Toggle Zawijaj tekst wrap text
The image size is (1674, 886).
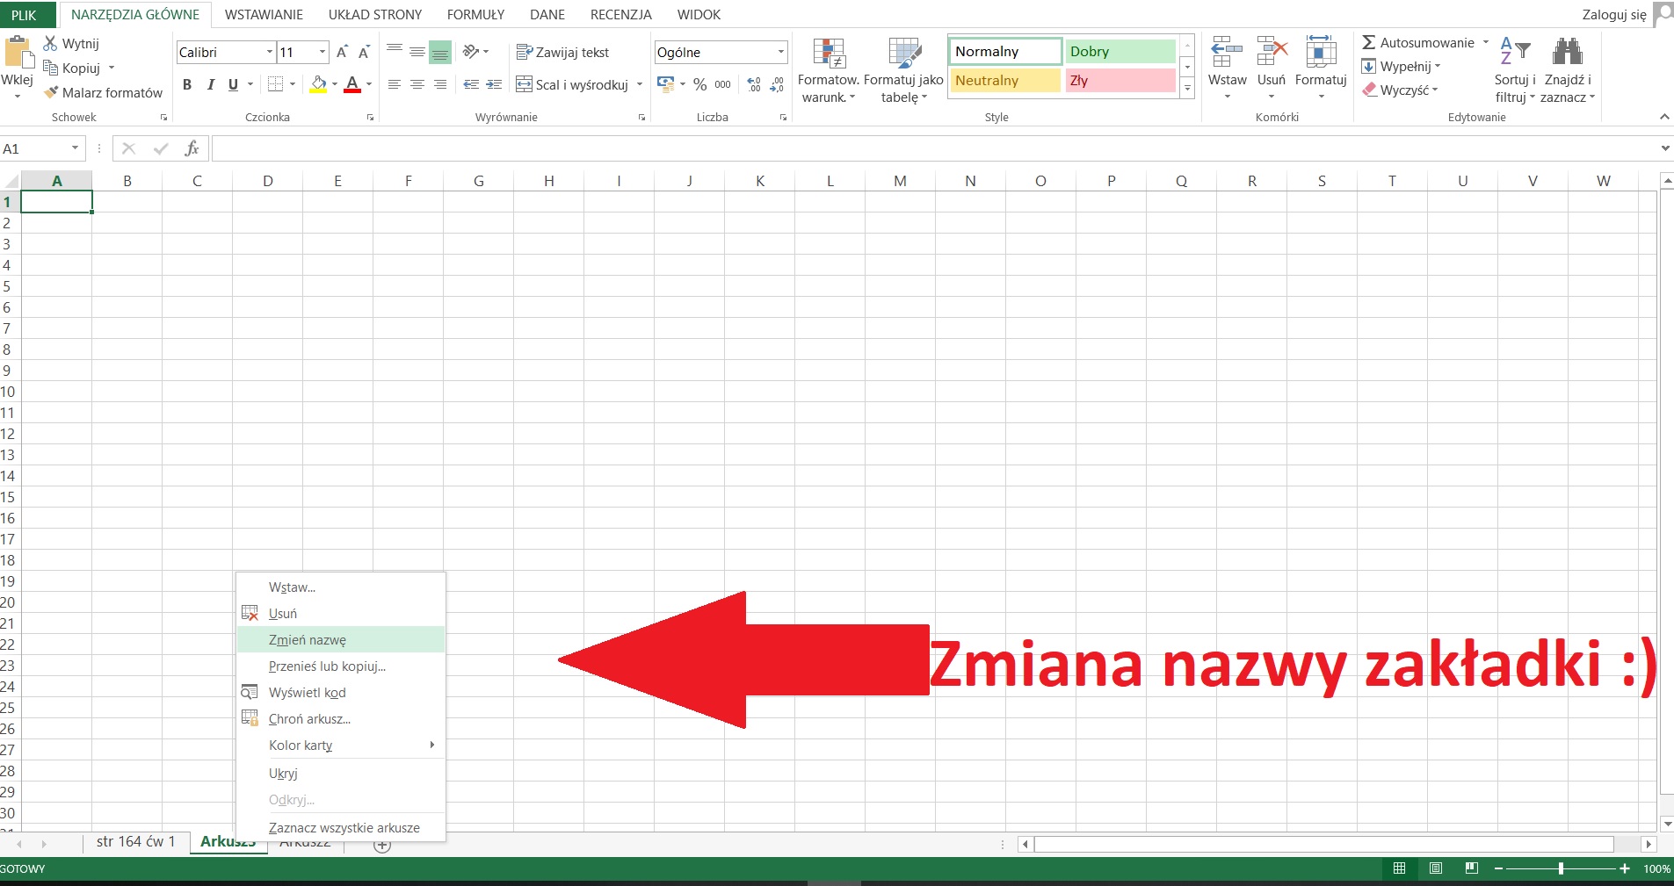[x=562, y=52]
